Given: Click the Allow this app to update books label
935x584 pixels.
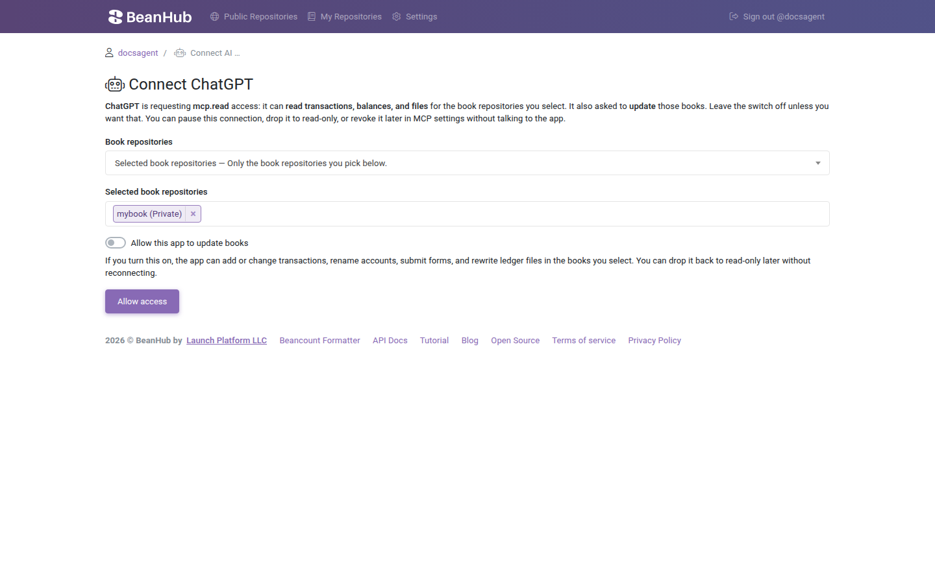Looking at the screenshot, I should coord(190,243).
